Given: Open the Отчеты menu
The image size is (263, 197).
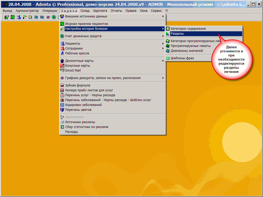Looking at the screenshot, I should click(116, 11).
